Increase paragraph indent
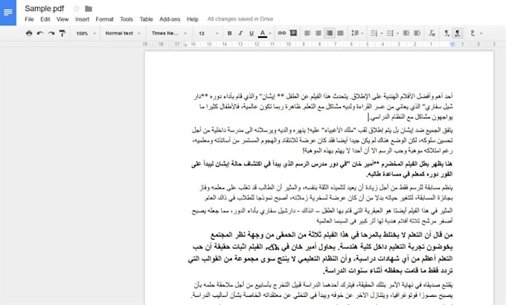Screen dimensions: 506x305 point(417,33)
